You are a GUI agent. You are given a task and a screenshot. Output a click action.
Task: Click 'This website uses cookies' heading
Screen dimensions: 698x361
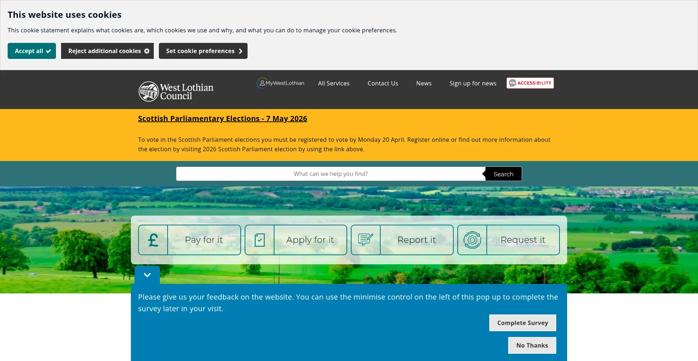[65, 15]
